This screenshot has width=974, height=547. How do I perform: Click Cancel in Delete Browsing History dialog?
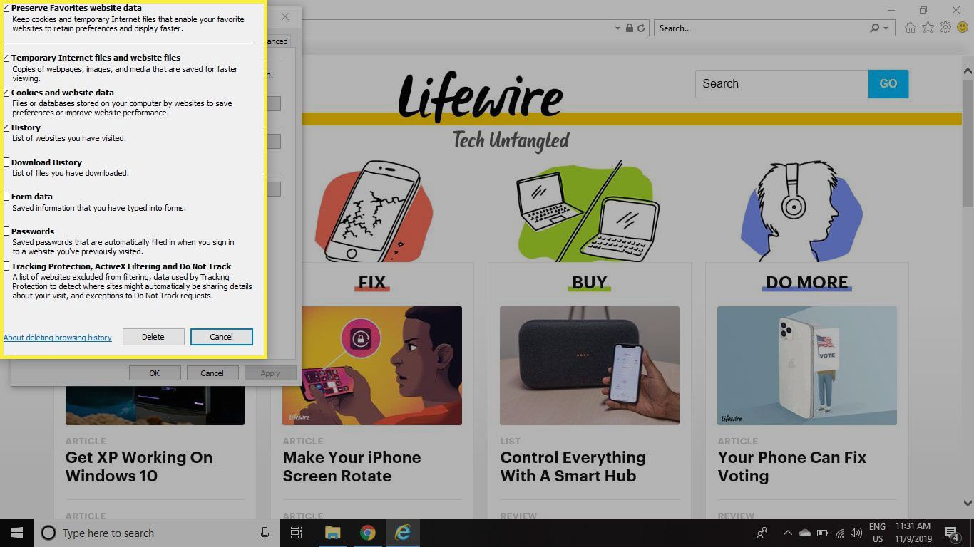221,337
